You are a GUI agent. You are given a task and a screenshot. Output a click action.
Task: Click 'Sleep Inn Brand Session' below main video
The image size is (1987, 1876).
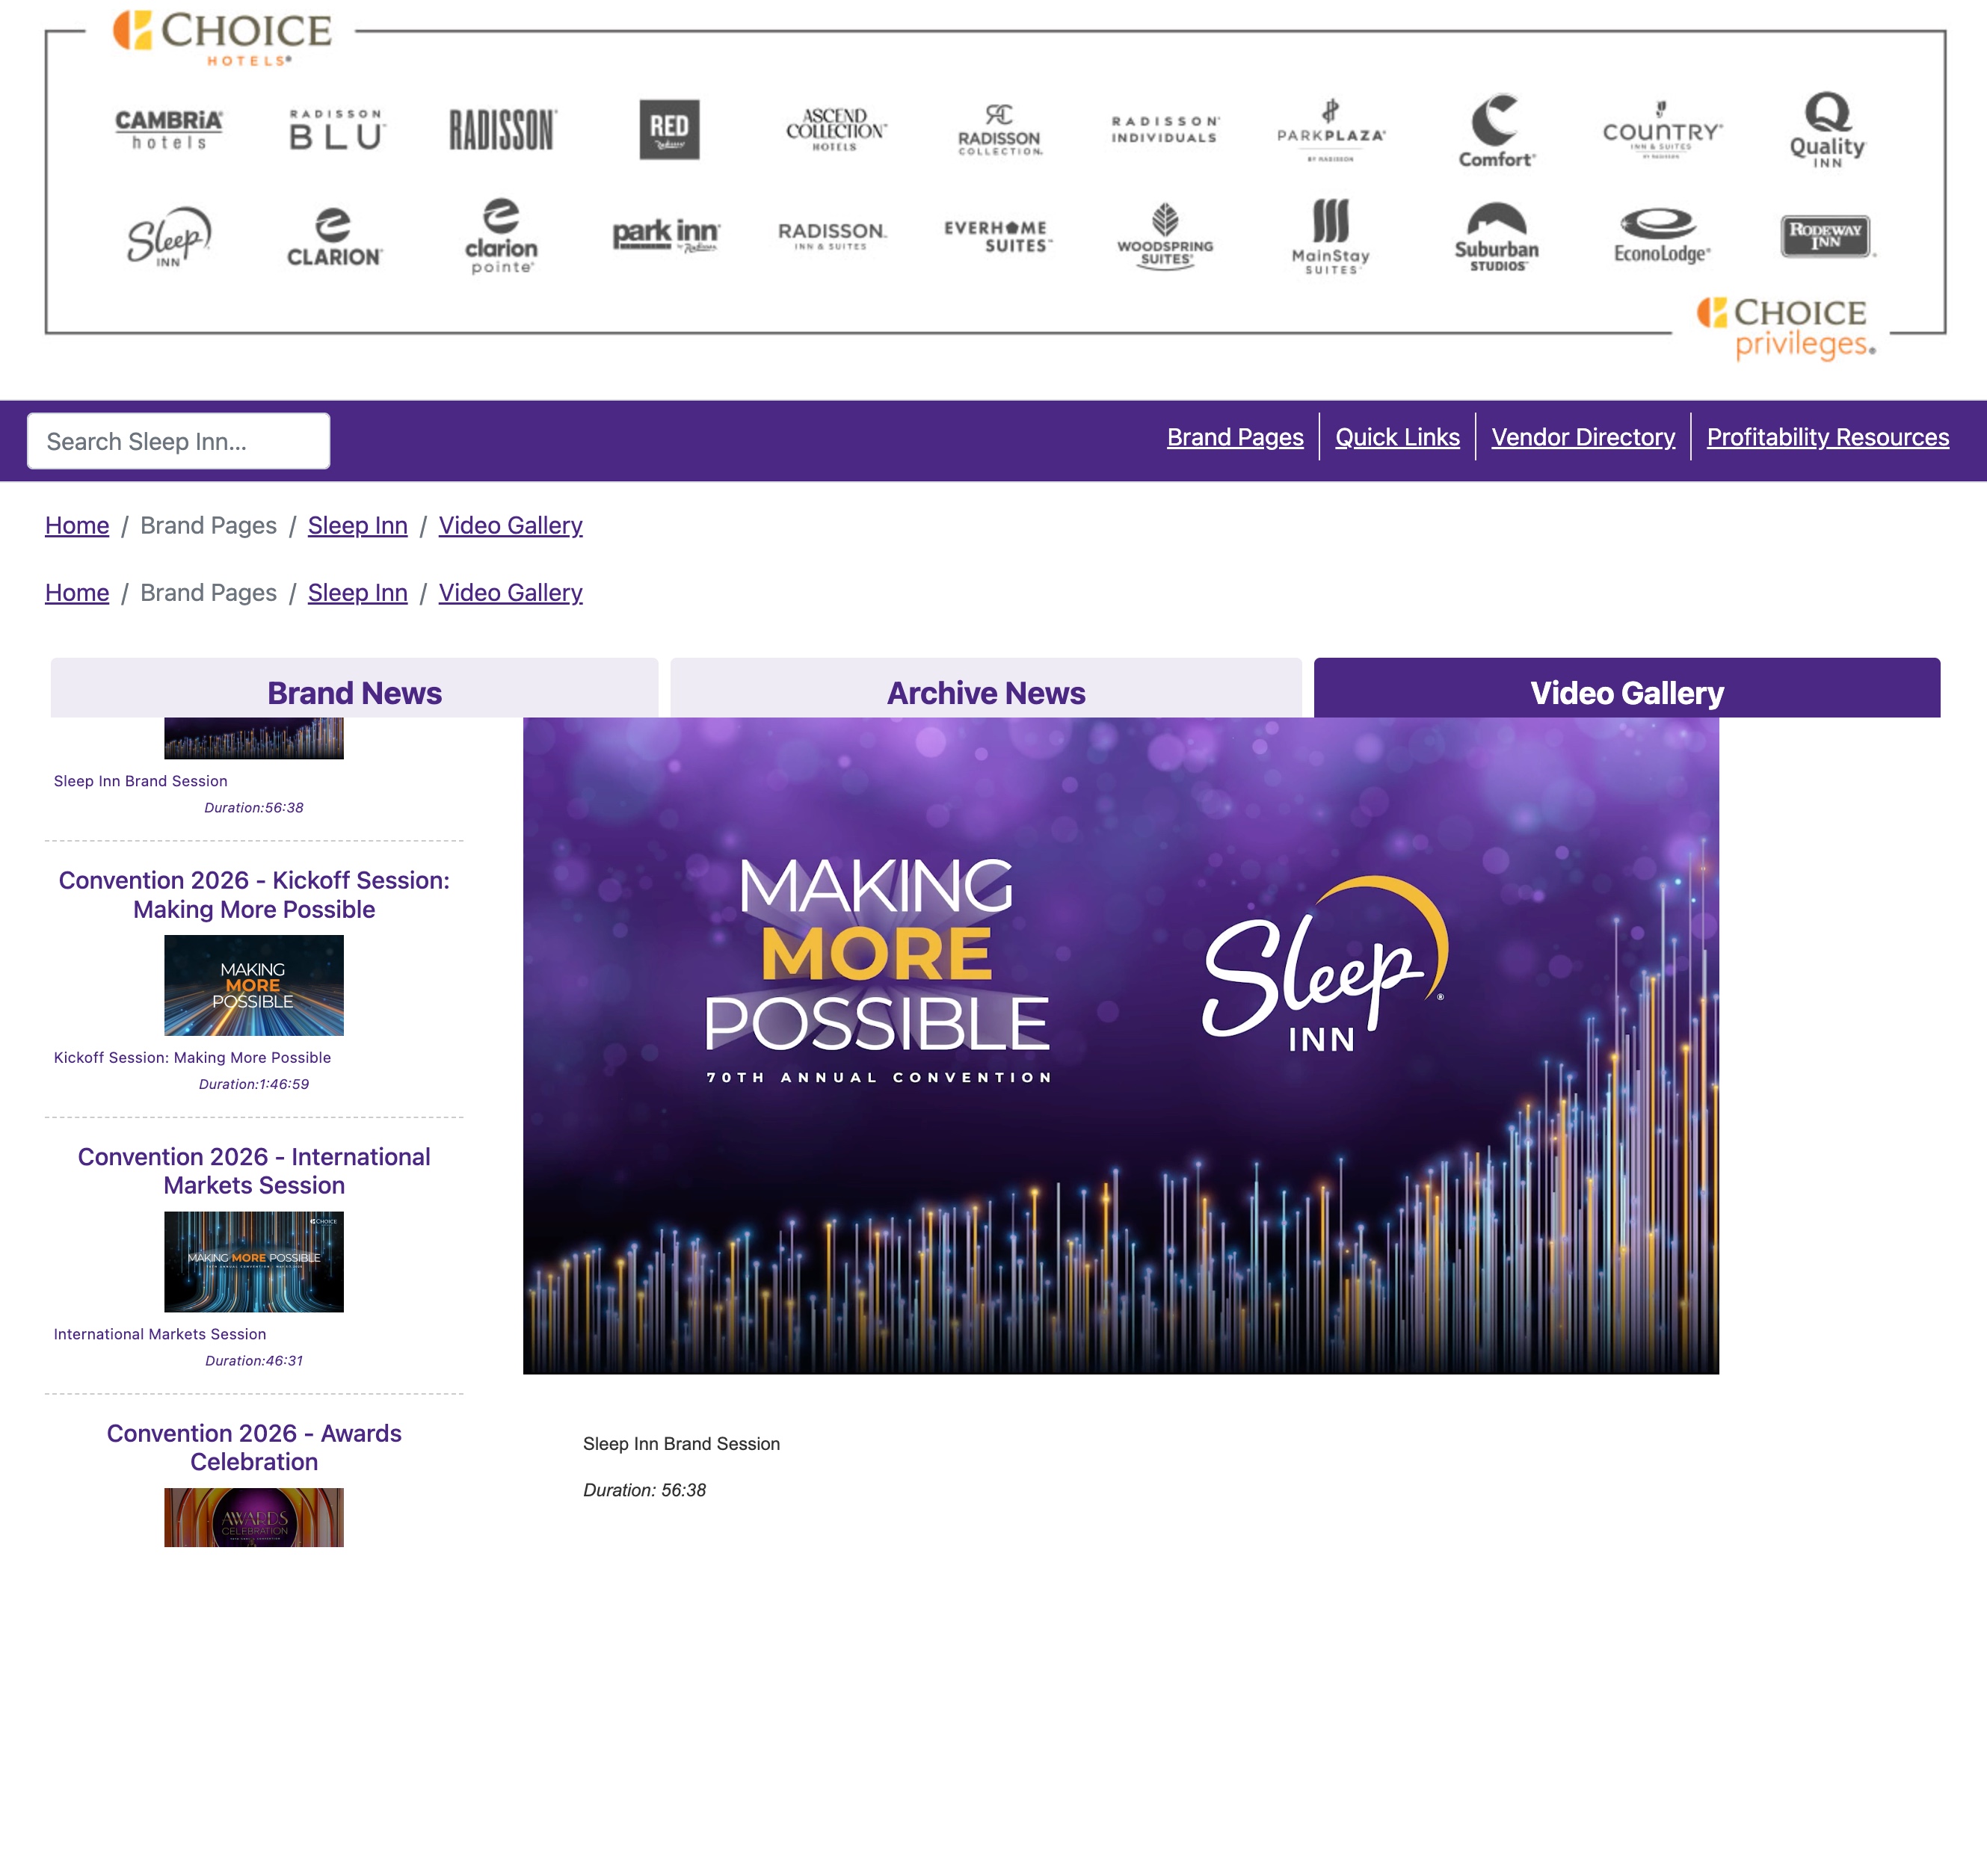pyautogui.click(x=681, y=1444)
